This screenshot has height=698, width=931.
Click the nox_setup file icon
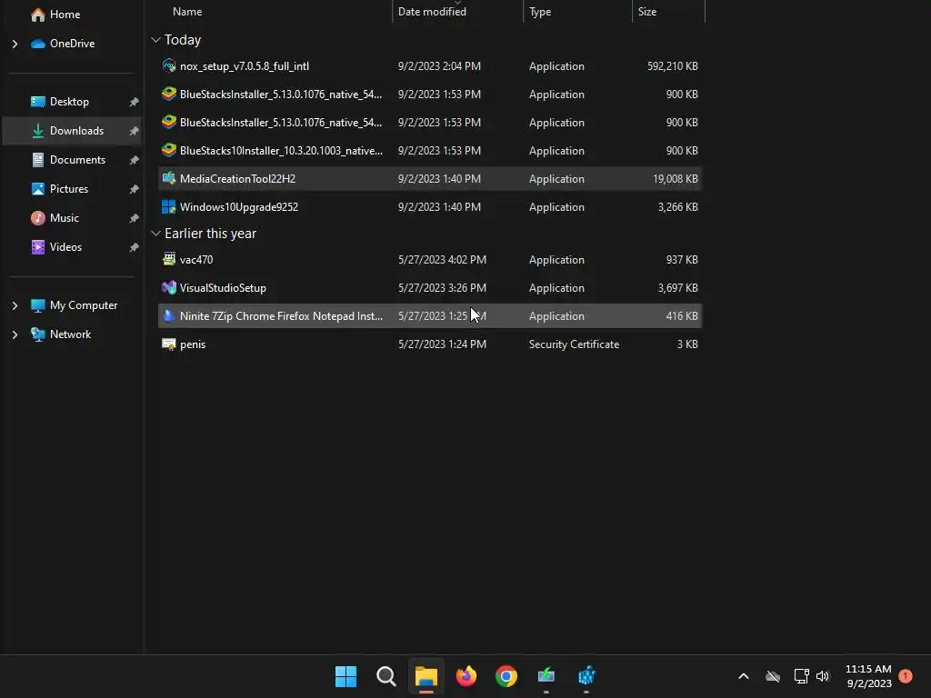click(x=168, y=65)
